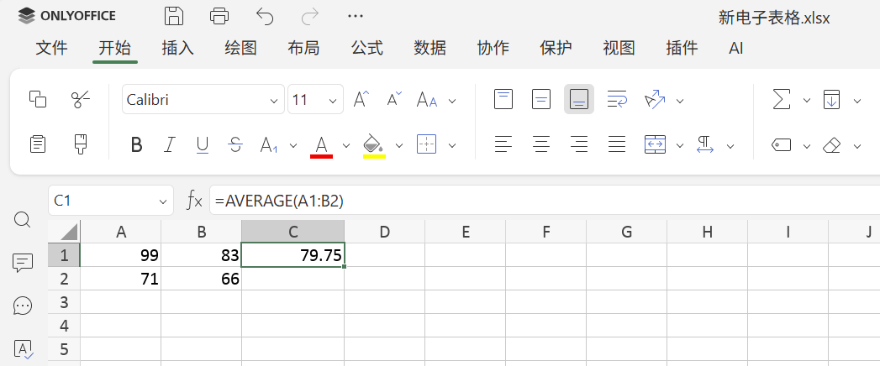Click the fx insert function icon
The width and height of the screenshot is (880, 366).
coord(194,200)
